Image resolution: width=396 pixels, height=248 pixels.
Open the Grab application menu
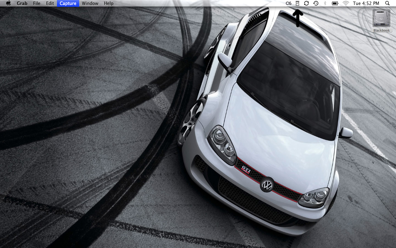click(x=22, y=3)
